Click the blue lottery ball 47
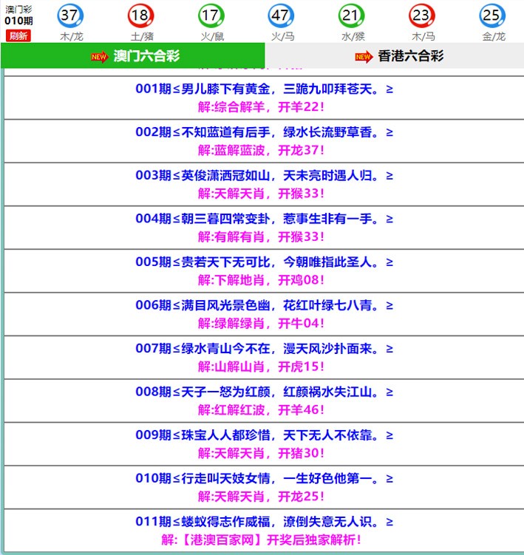 (x=280, y=16)
